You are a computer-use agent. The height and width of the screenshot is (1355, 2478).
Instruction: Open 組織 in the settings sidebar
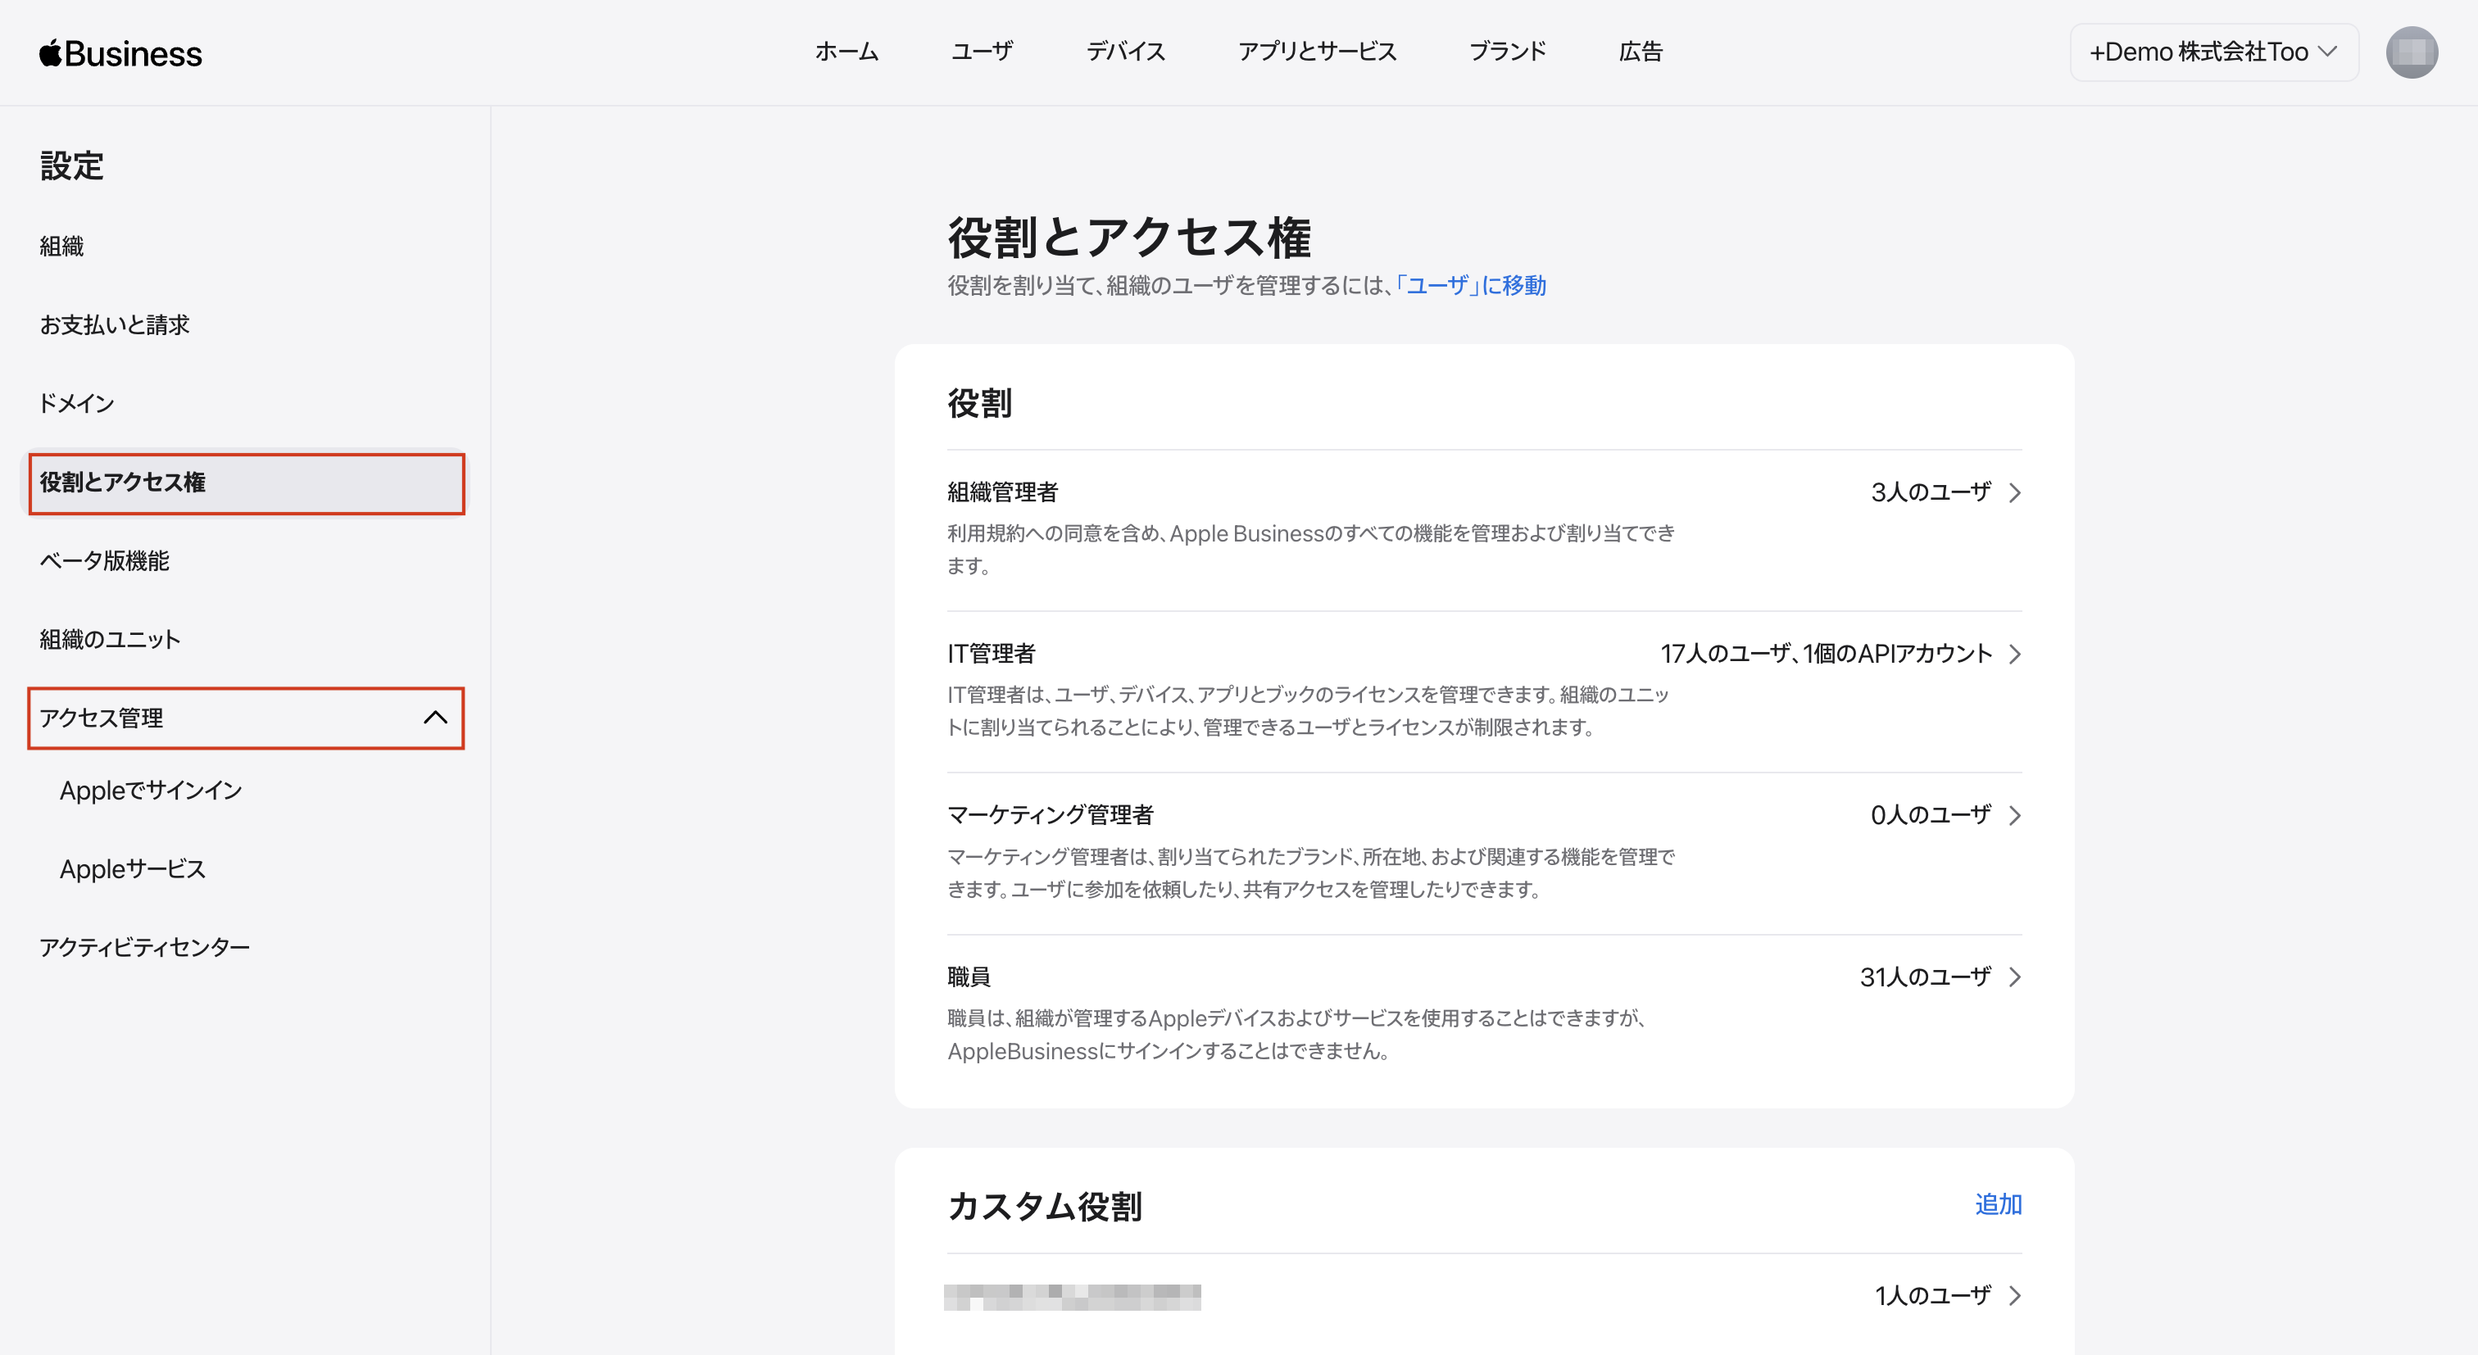pyautogui.click(x=61, y=247)
